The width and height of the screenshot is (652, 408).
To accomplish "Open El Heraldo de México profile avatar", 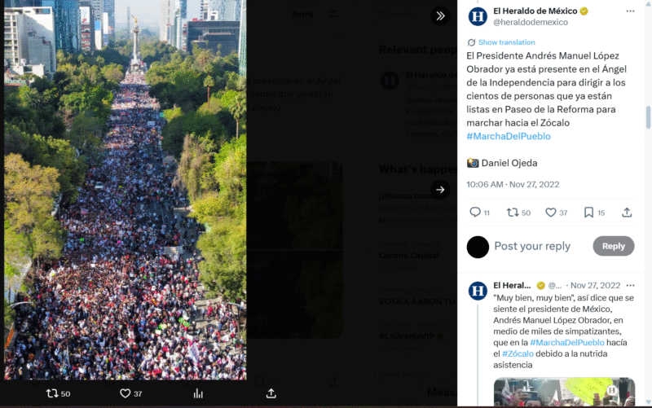I will coord(478,16).
